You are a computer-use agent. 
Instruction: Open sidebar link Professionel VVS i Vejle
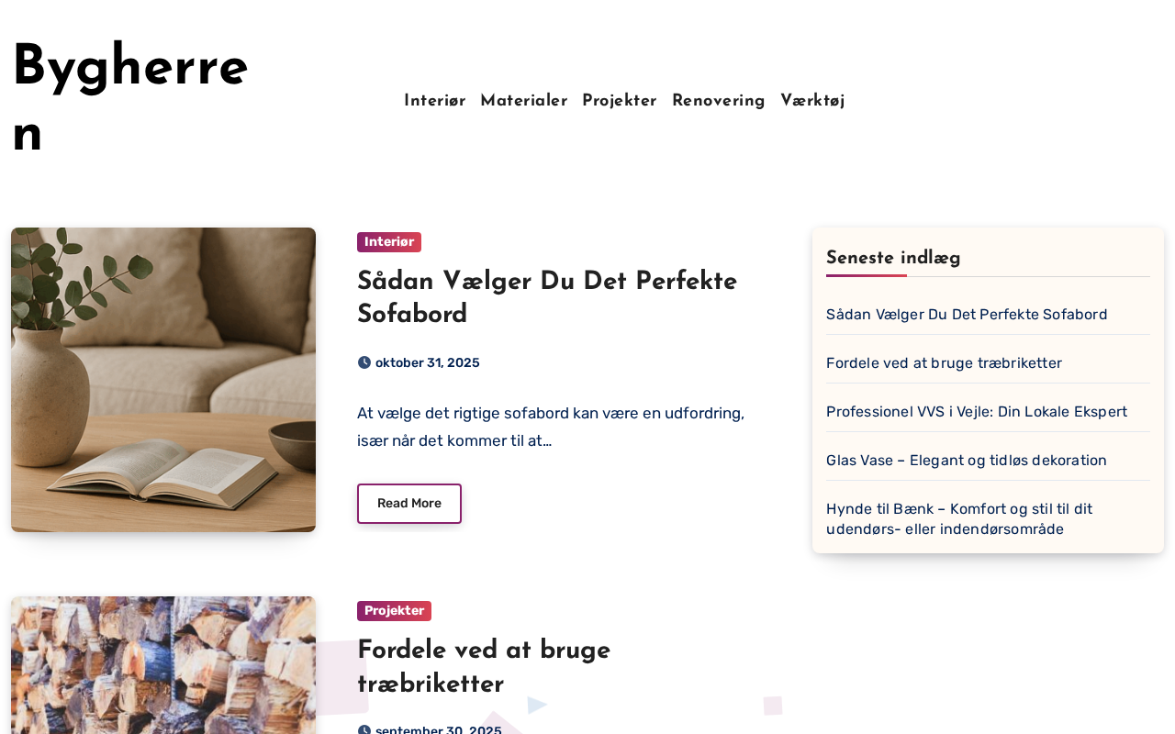click(977, 412)
